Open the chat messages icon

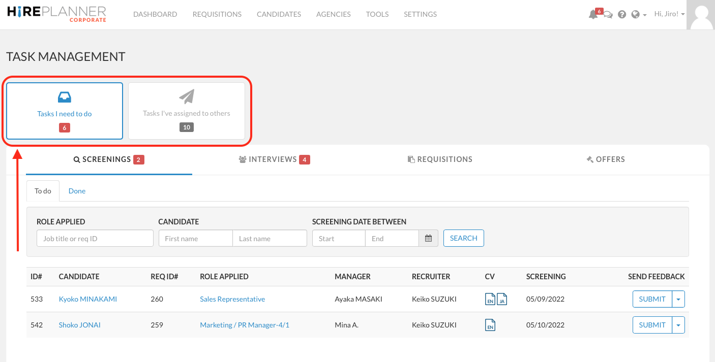608,14
